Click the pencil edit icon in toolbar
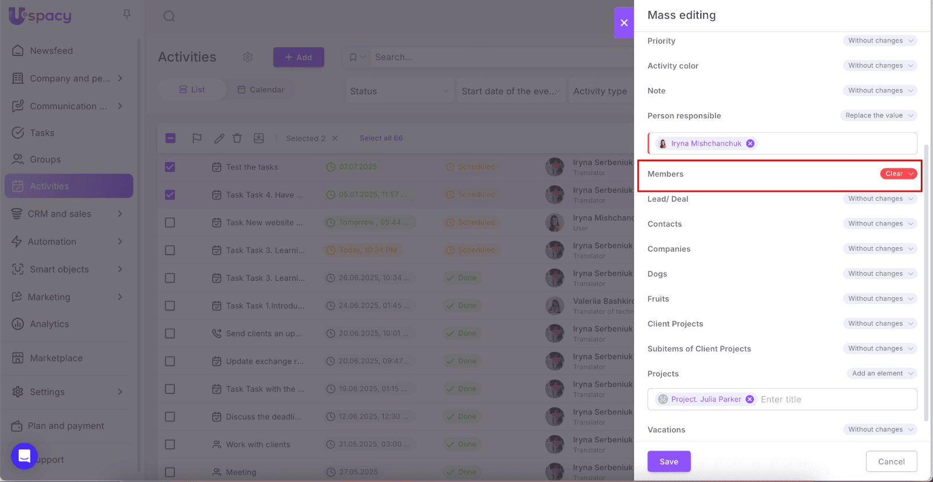The width and height of the screenshot is (933, 482). coord(219,138)
